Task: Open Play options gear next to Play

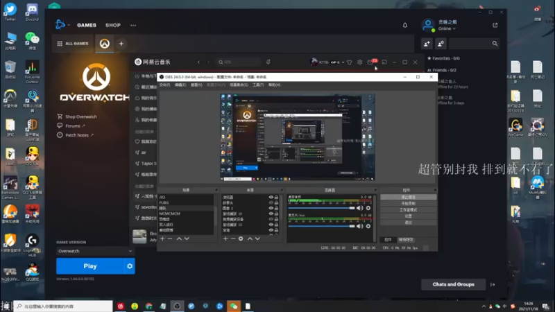Action: click(130, 266)
